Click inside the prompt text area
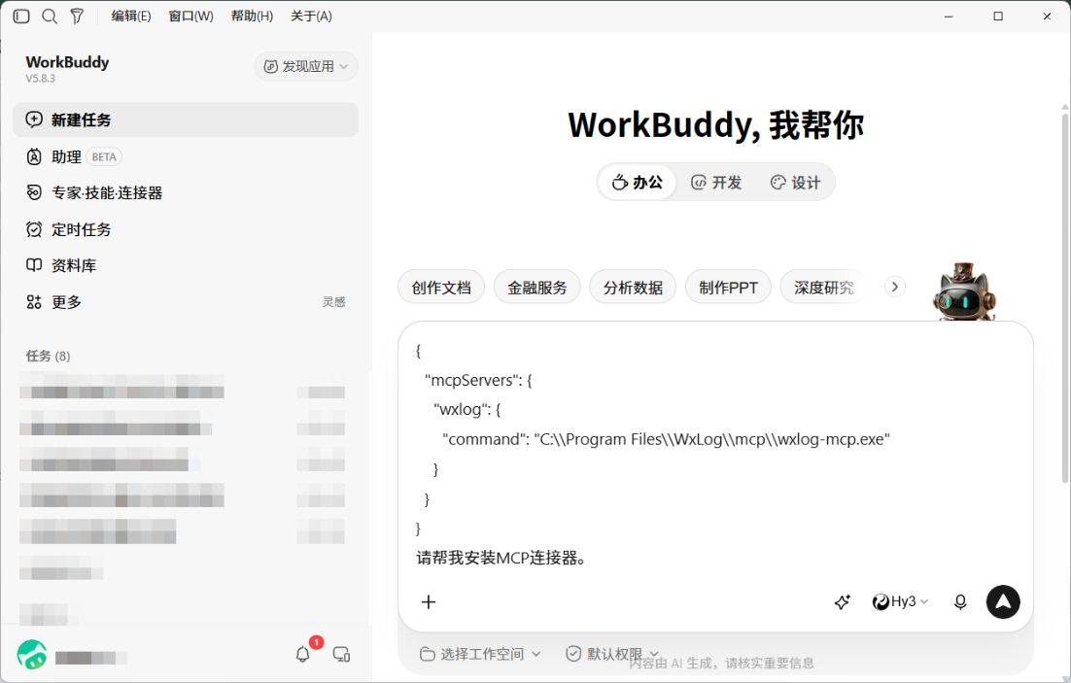The image size is (1071, 683). pyautogui.click(x=715, y=454)
